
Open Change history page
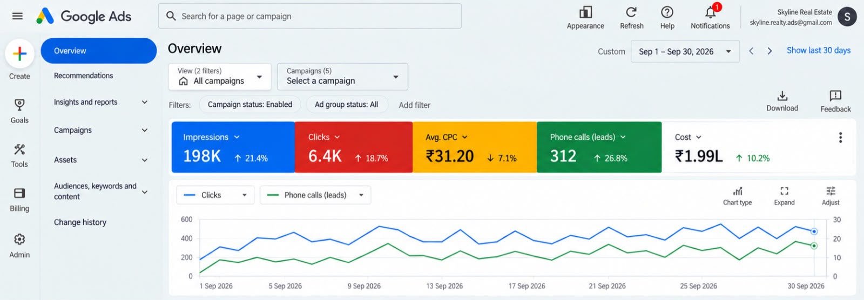(80, 222)
